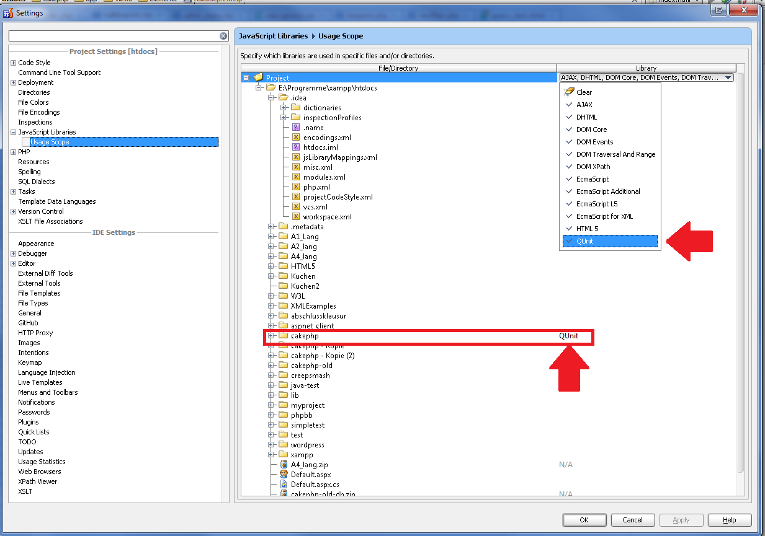The width and height of the screenshot is (765, 536).
Task: Click the Clear eraser icon in library list
Action: coord(570,92)
